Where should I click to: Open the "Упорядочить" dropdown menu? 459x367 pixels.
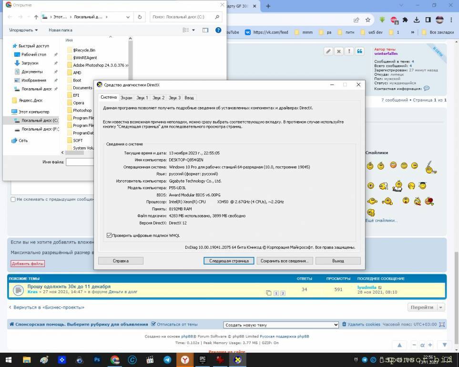click(x=23, y=30)
